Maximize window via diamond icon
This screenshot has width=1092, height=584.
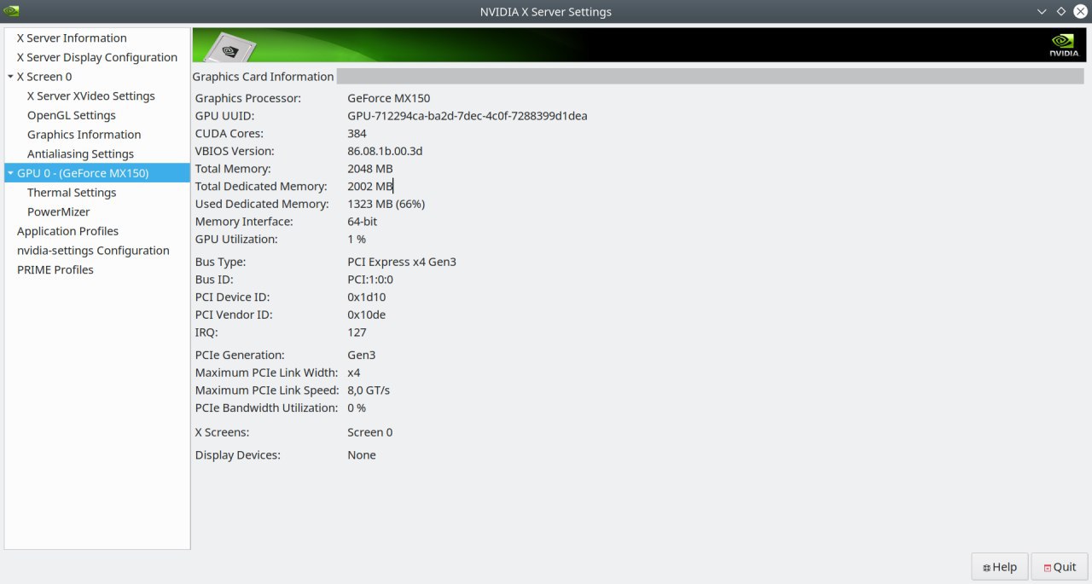click(1061, 12)
